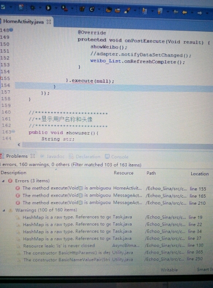Click the New Java Package icon
Screen dimensions: 213x288
coord(82,9)
